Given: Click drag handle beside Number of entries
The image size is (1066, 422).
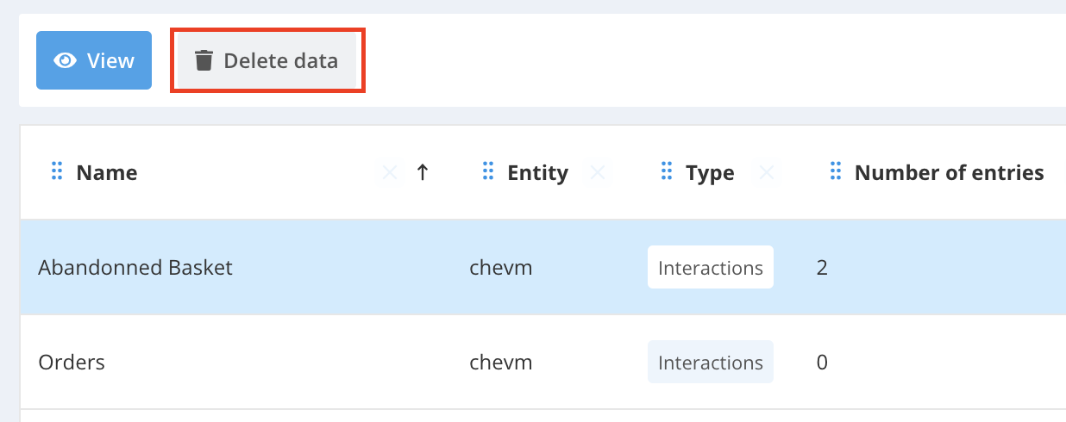Looking at the screenshot, I should [x=835, y=172].
